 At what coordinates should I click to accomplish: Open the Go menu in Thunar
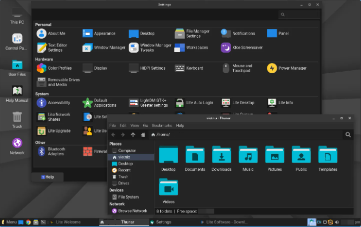pos(146,125)
